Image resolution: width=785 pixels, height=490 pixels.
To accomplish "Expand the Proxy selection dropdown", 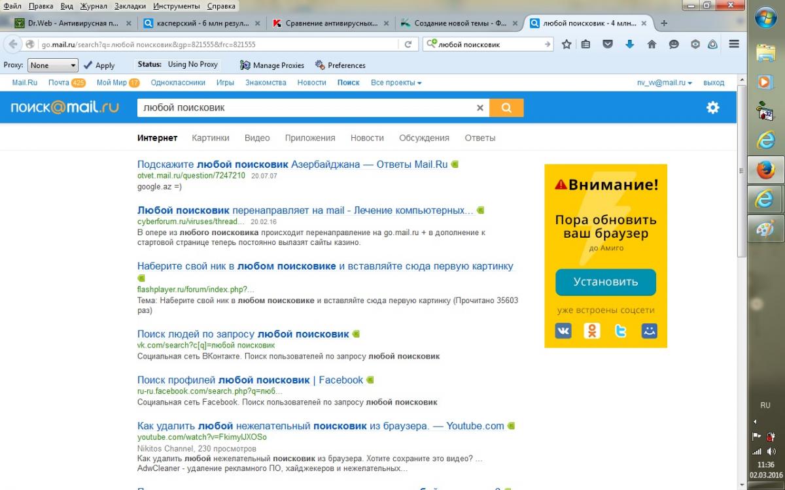I will pyautogui.click(x=53, y=65).
